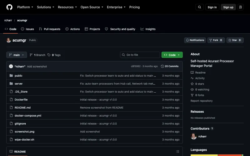Click the rcharr avatar next to the acumgr title
This screenshot has height=156, width=250.
click(x=9, y=40)
